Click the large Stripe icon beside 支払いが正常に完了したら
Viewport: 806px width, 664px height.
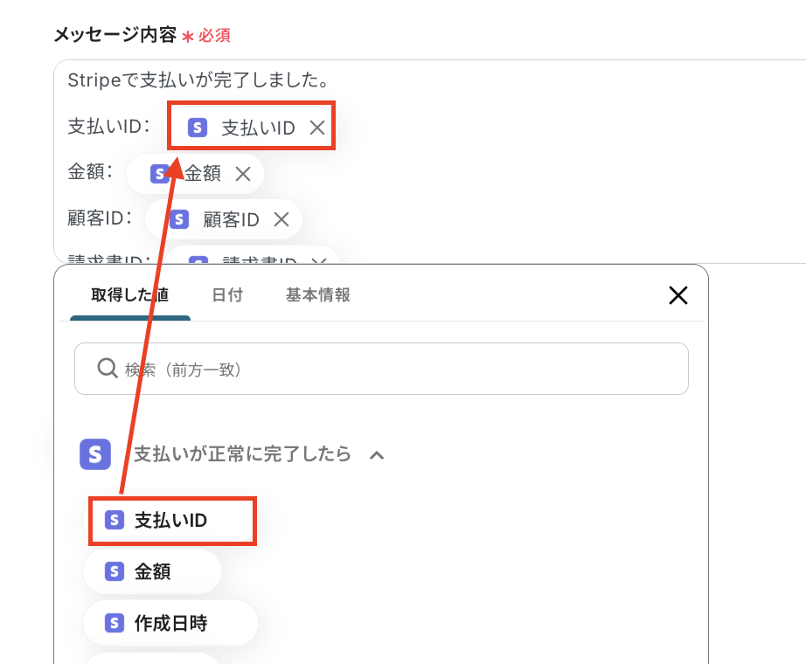(95, 454)
